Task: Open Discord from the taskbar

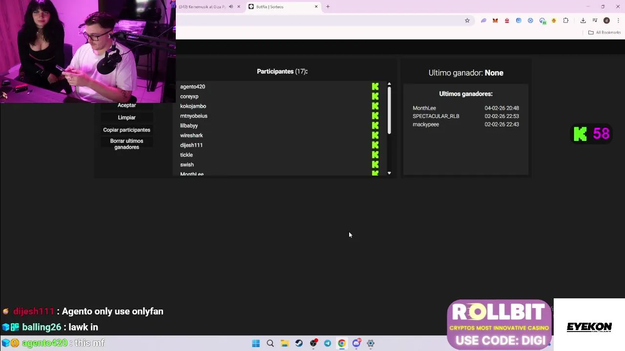Action: click(356, 343)
